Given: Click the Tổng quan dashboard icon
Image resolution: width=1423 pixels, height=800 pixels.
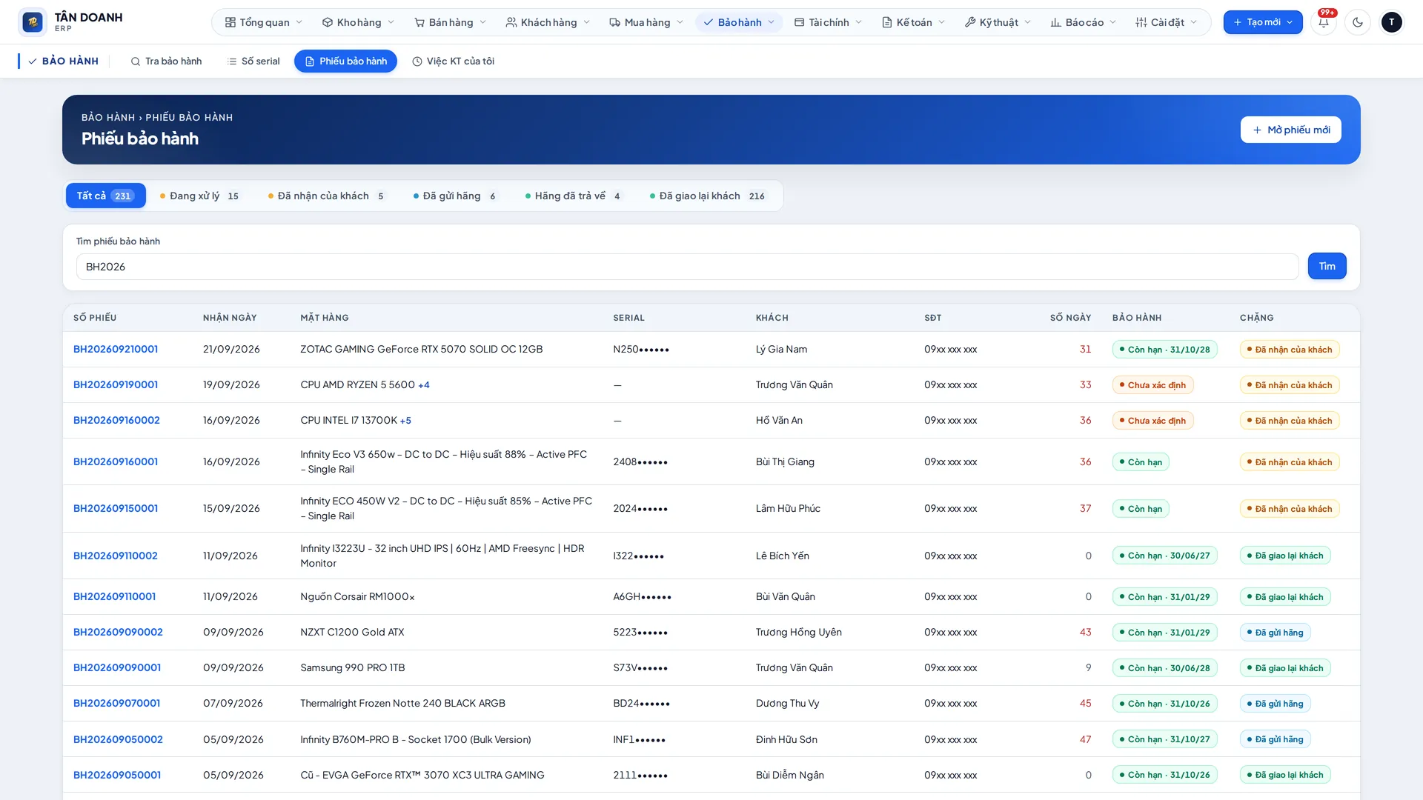Looking at the screenshot, I should (230, 22).
